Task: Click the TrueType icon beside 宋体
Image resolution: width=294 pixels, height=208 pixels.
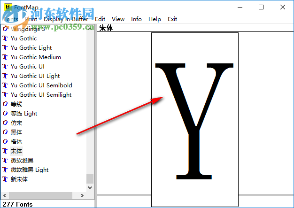Action: click(x=5, y=151)
